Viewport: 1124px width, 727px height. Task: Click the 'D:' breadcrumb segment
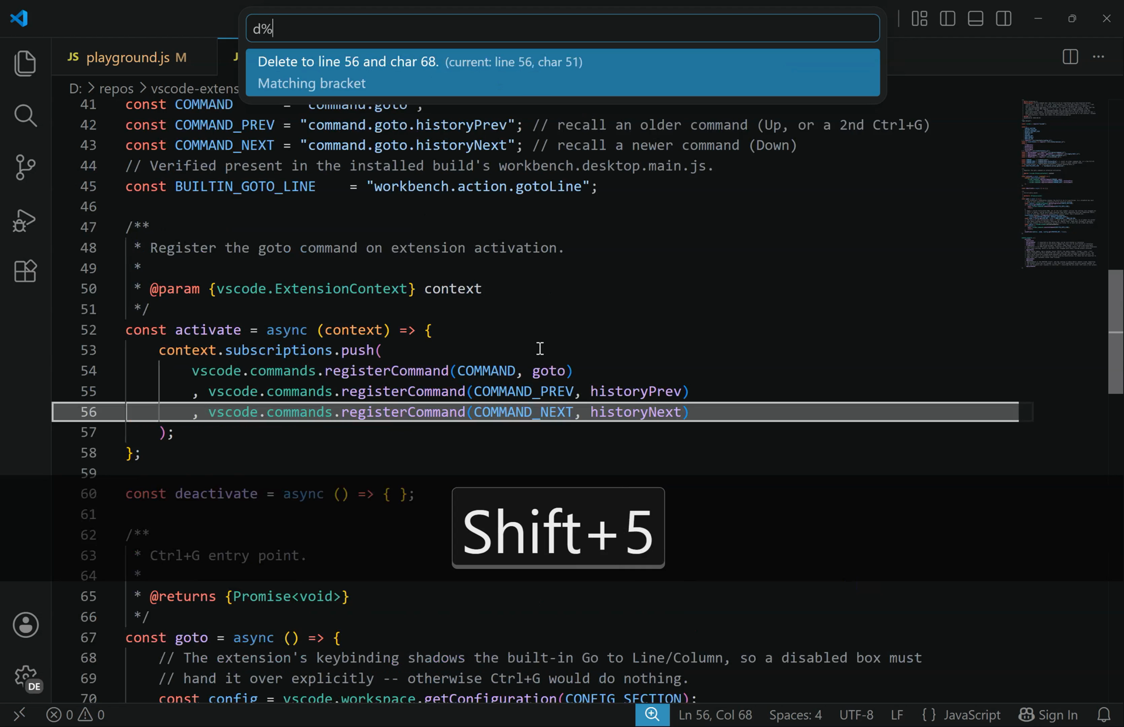pyautogui.click(x=75, y=88)
